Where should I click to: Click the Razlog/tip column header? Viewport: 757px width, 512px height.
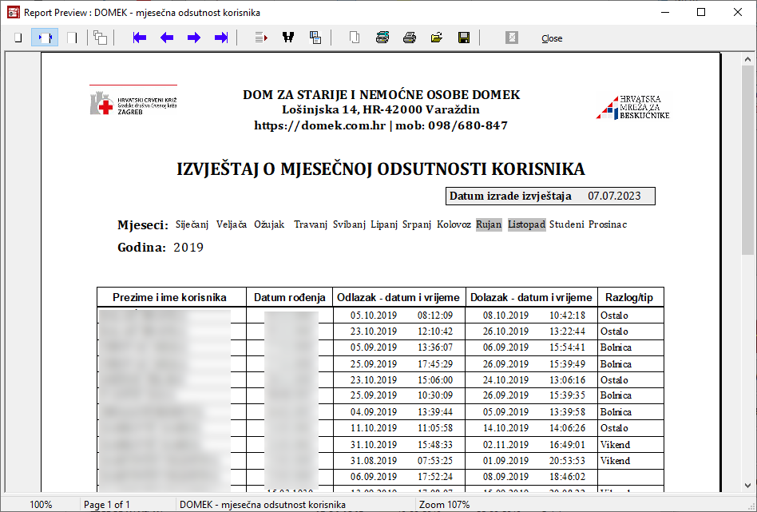(629, 297)
